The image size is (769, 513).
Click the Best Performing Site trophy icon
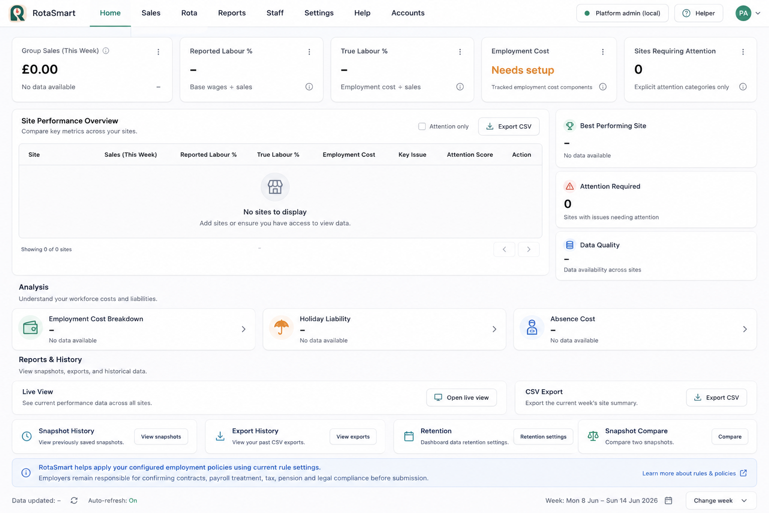tap(569, 126)
